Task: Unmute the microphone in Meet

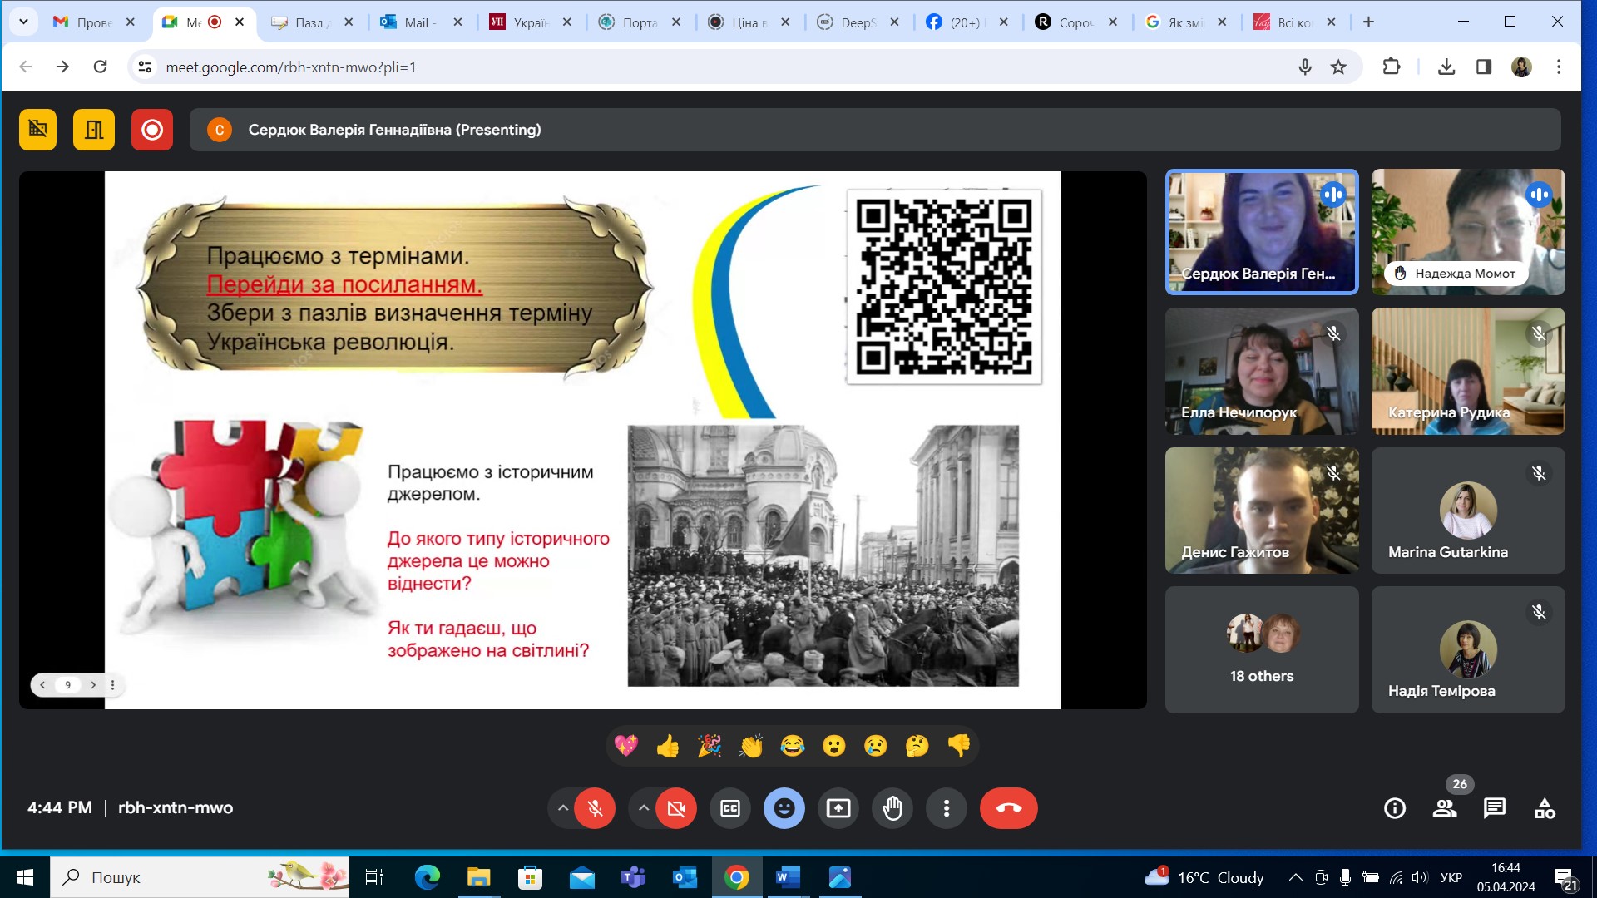Action: (595, 808)
